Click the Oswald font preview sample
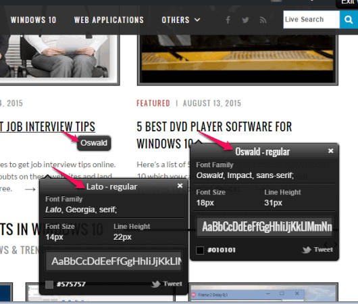 point(265,227)
